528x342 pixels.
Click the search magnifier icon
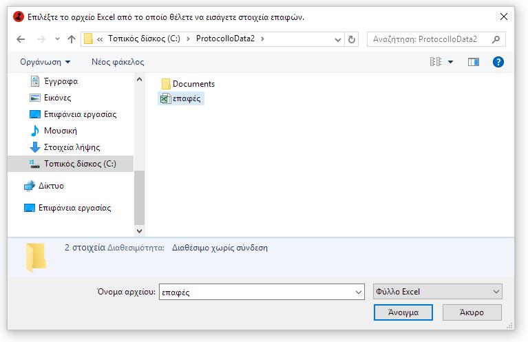click(496, 39)
